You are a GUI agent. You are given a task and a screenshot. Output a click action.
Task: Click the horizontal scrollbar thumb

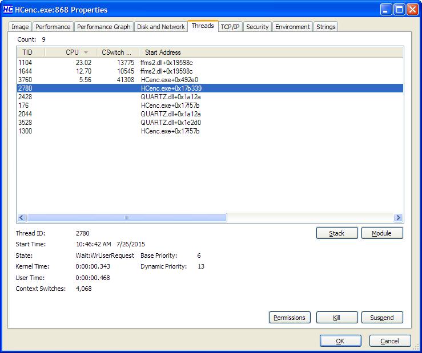[x=127, y=217]
